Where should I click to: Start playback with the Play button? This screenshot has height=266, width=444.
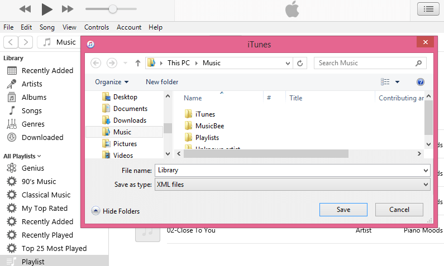(x=47, y=9)
